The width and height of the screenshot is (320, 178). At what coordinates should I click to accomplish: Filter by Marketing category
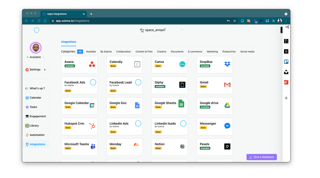click(212, 52)
